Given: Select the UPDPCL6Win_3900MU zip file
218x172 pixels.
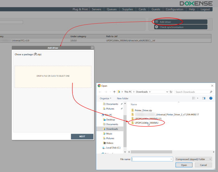Looking at the screenshot, I should click(x=146, y=123).
